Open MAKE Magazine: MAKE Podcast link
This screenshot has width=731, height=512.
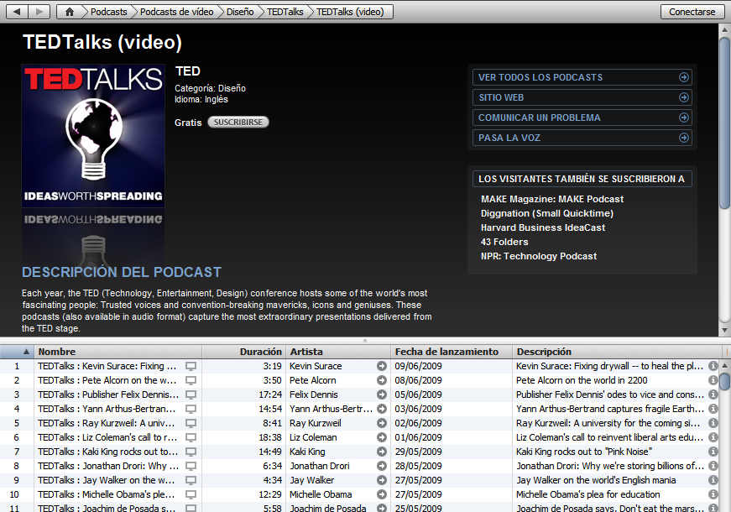click(x=552, y=199)
